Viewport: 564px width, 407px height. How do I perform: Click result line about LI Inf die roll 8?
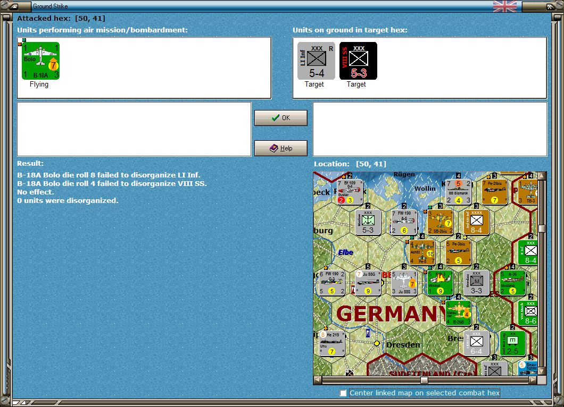(109, 175)
